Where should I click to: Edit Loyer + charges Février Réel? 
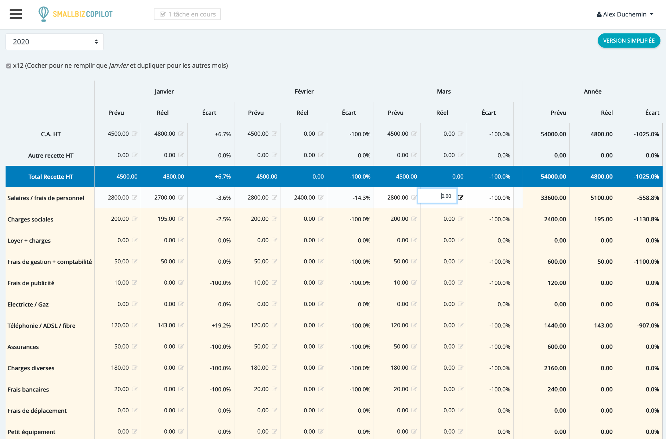click(321, 240)
